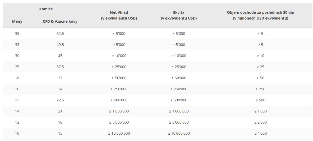Click the Ekvita ≥ 10'000'000 cell
313x141 pixels.
(x=179, y=133)
